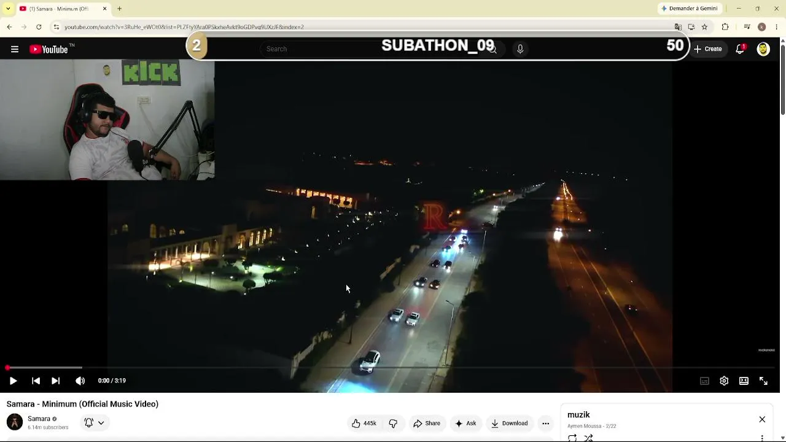786x442 pixels.
Task: Toggle loop on the muzik playlist
Action: (x=572, y=438)
